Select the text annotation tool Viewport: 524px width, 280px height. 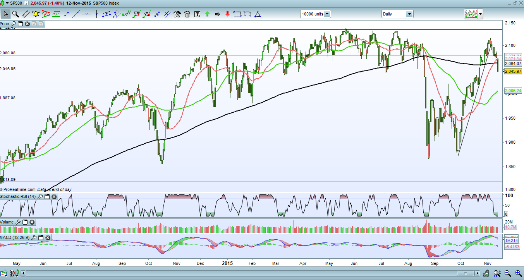[197, 14]
